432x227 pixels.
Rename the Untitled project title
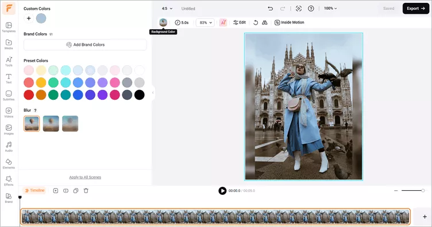coord(188,9)
